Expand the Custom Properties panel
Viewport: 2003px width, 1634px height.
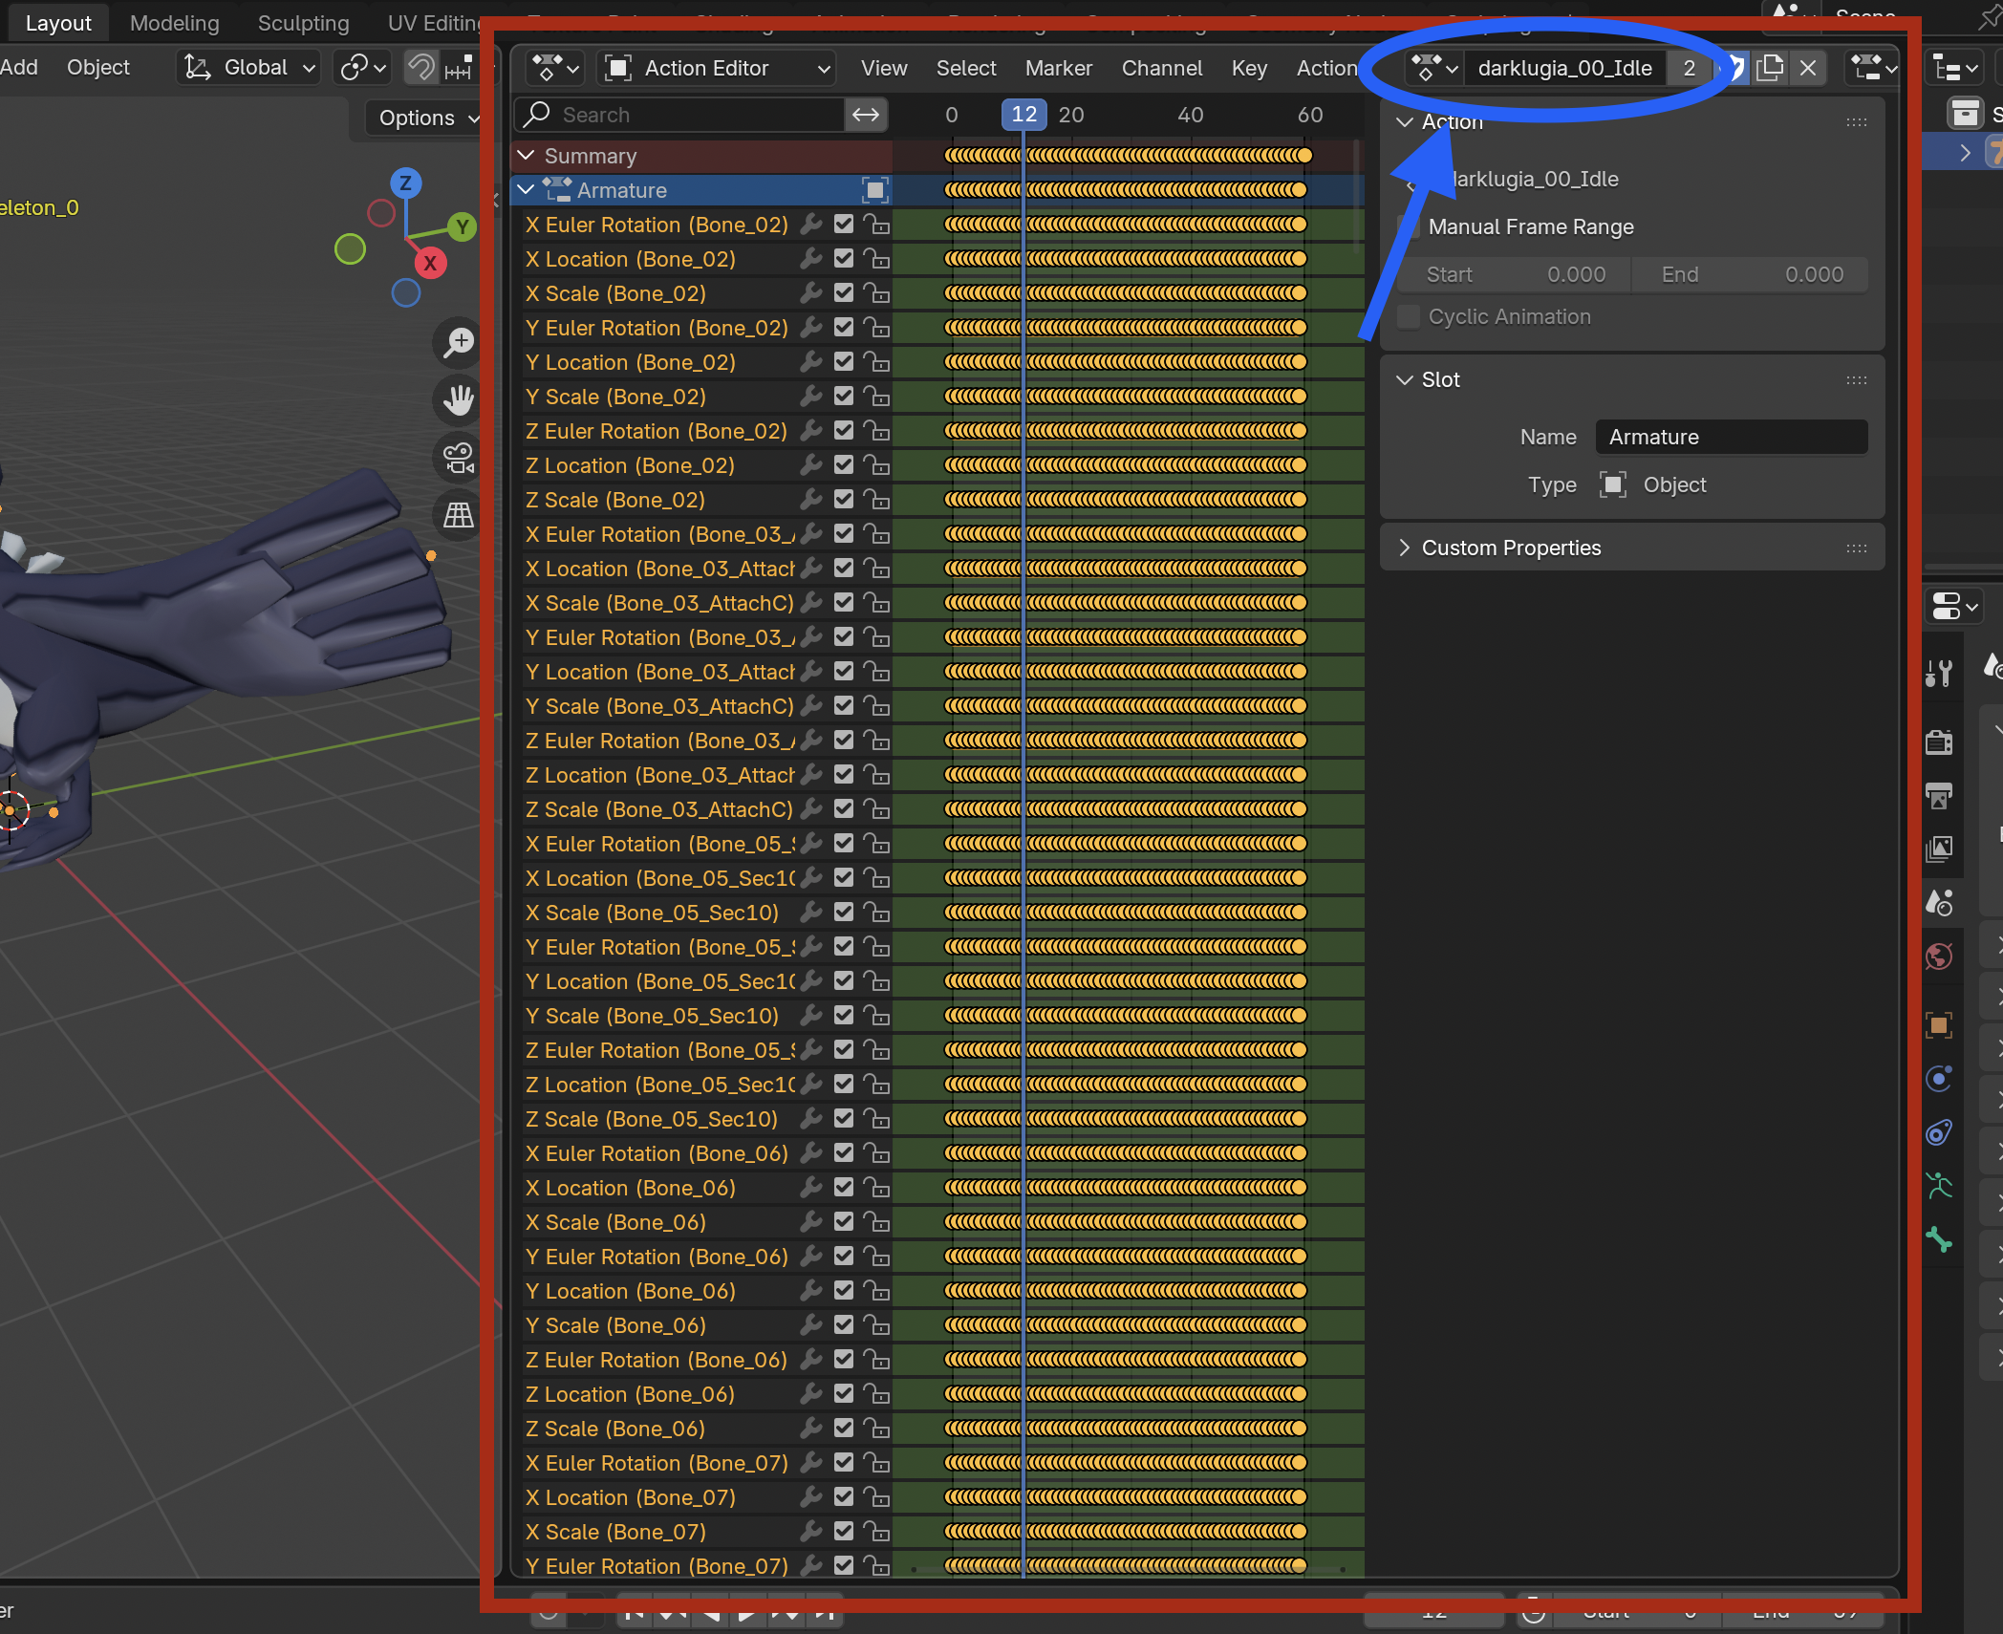pyautogui.click(x=1405, y=548)
